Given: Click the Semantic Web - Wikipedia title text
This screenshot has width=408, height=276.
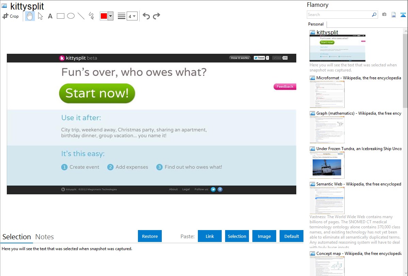Looking at the screenshot, I should coord(359,184).
